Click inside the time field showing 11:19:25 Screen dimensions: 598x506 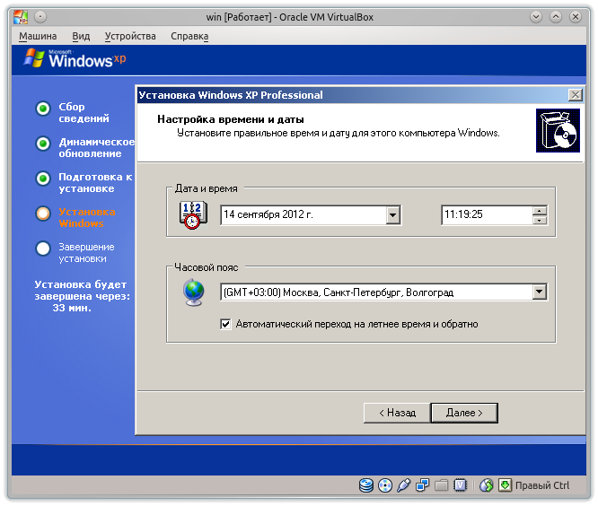485,215
